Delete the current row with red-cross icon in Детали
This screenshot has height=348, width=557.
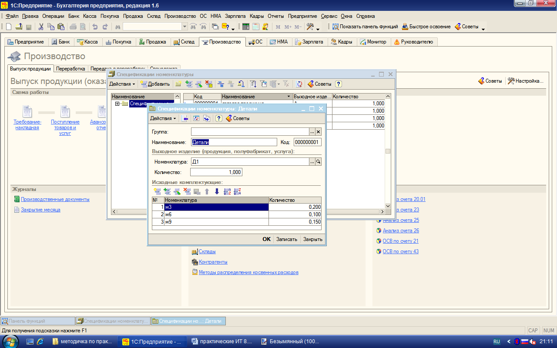click(187, 191)
